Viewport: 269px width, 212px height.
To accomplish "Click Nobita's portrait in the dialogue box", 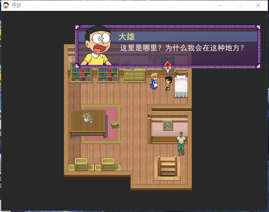I will point(97,45).
